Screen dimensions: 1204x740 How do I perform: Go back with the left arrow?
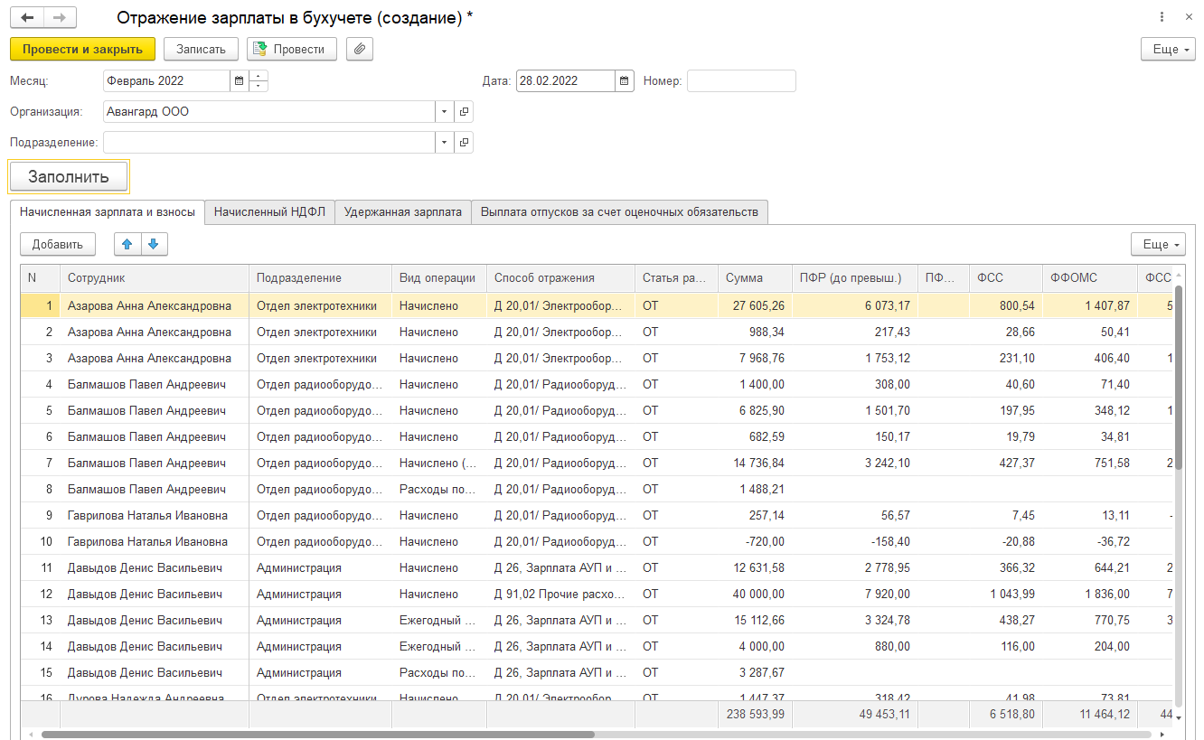point(27,17)
